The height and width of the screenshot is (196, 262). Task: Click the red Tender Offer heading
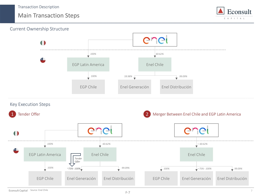[x=29, y=114]
